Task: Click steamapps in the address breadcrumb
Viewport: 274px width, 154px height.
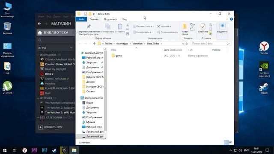Action: 122,44
